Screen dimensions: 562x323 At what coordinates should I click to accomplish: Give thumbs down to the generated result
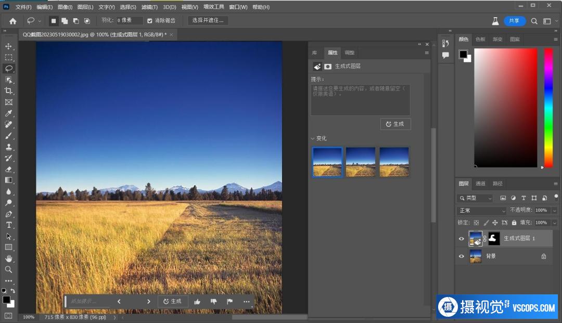[214, 302]
